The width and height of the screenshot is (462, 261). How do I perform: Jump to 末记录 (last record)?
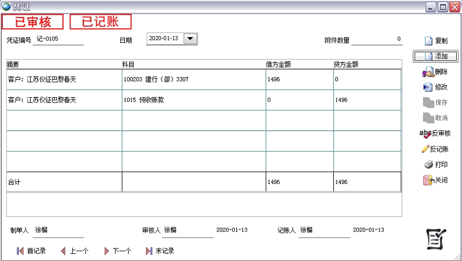pyautogui.click(x=160, y=251)
